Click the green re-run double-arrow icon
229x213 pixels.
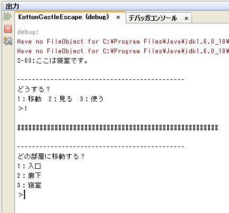point(7,17)
